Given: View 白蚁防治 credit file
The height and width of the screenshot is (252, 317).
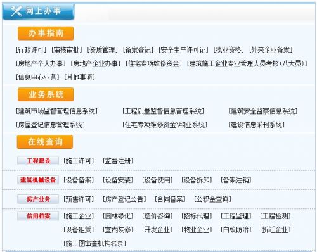Looking at the screenshot, I should click(236, 230).
